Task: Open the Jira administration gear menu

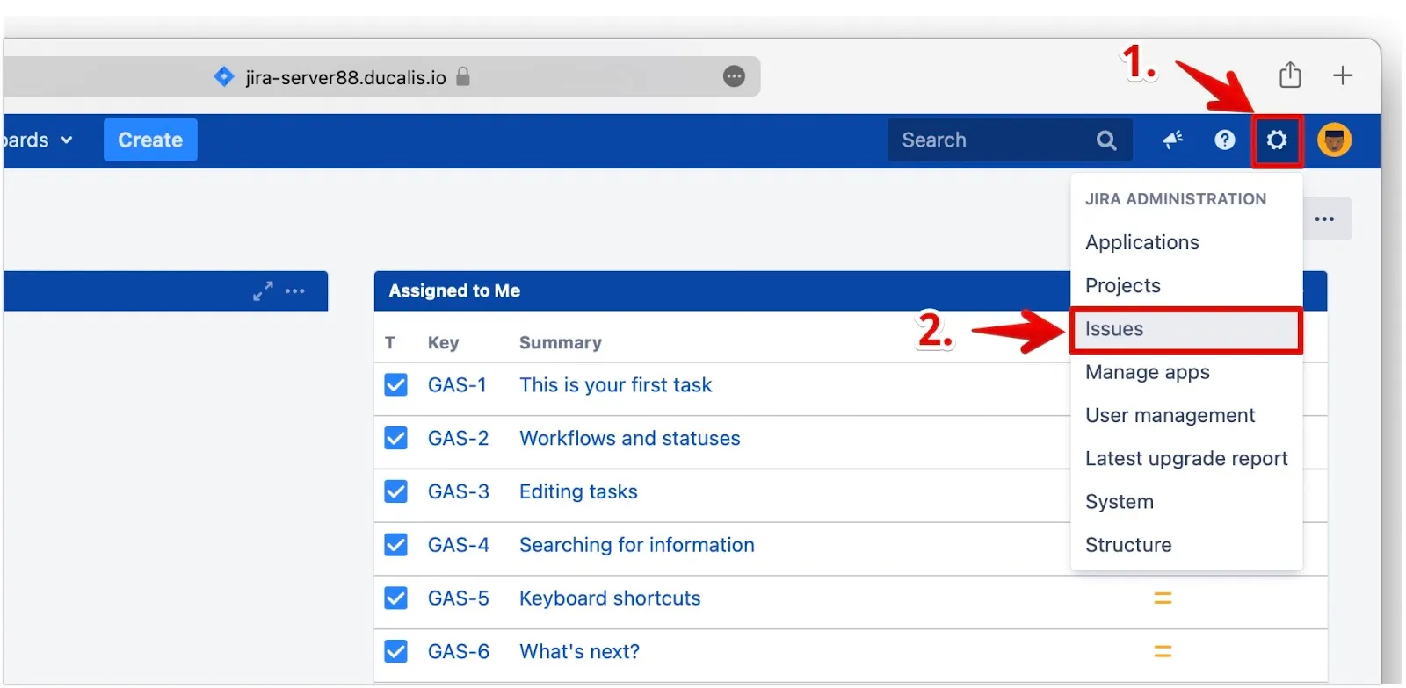Action: 1276,140
